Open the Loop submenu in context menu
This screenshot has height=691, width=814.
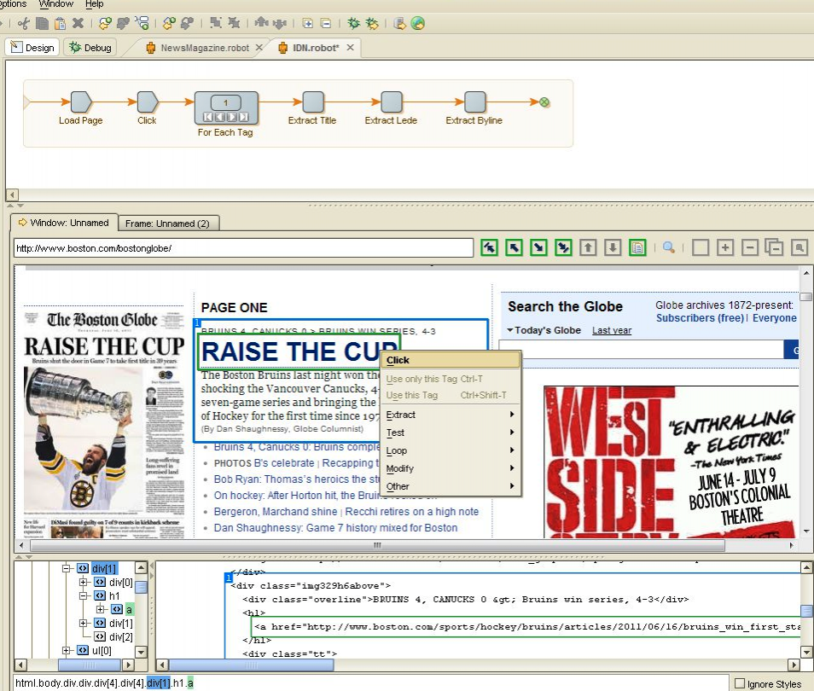coord(451,450)
